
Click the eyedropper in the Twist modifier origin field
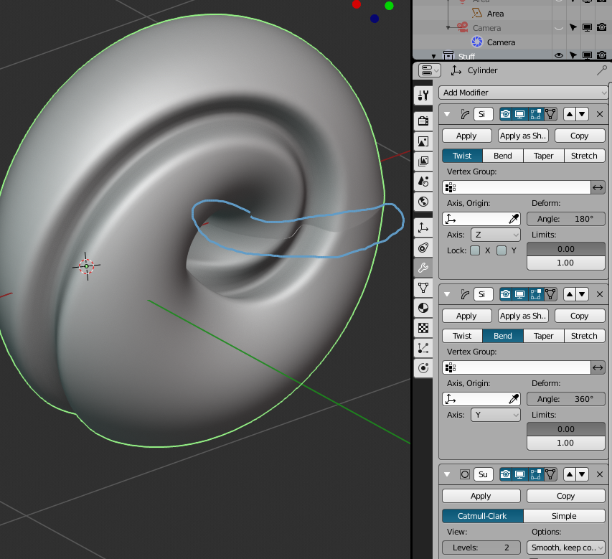(x=514, y=219)
